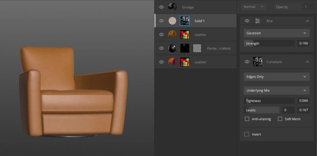Toggle visibility of Solid 1 layer
Image resolution: width=317 pixels, height=156 pixels.
pos(161,21)
